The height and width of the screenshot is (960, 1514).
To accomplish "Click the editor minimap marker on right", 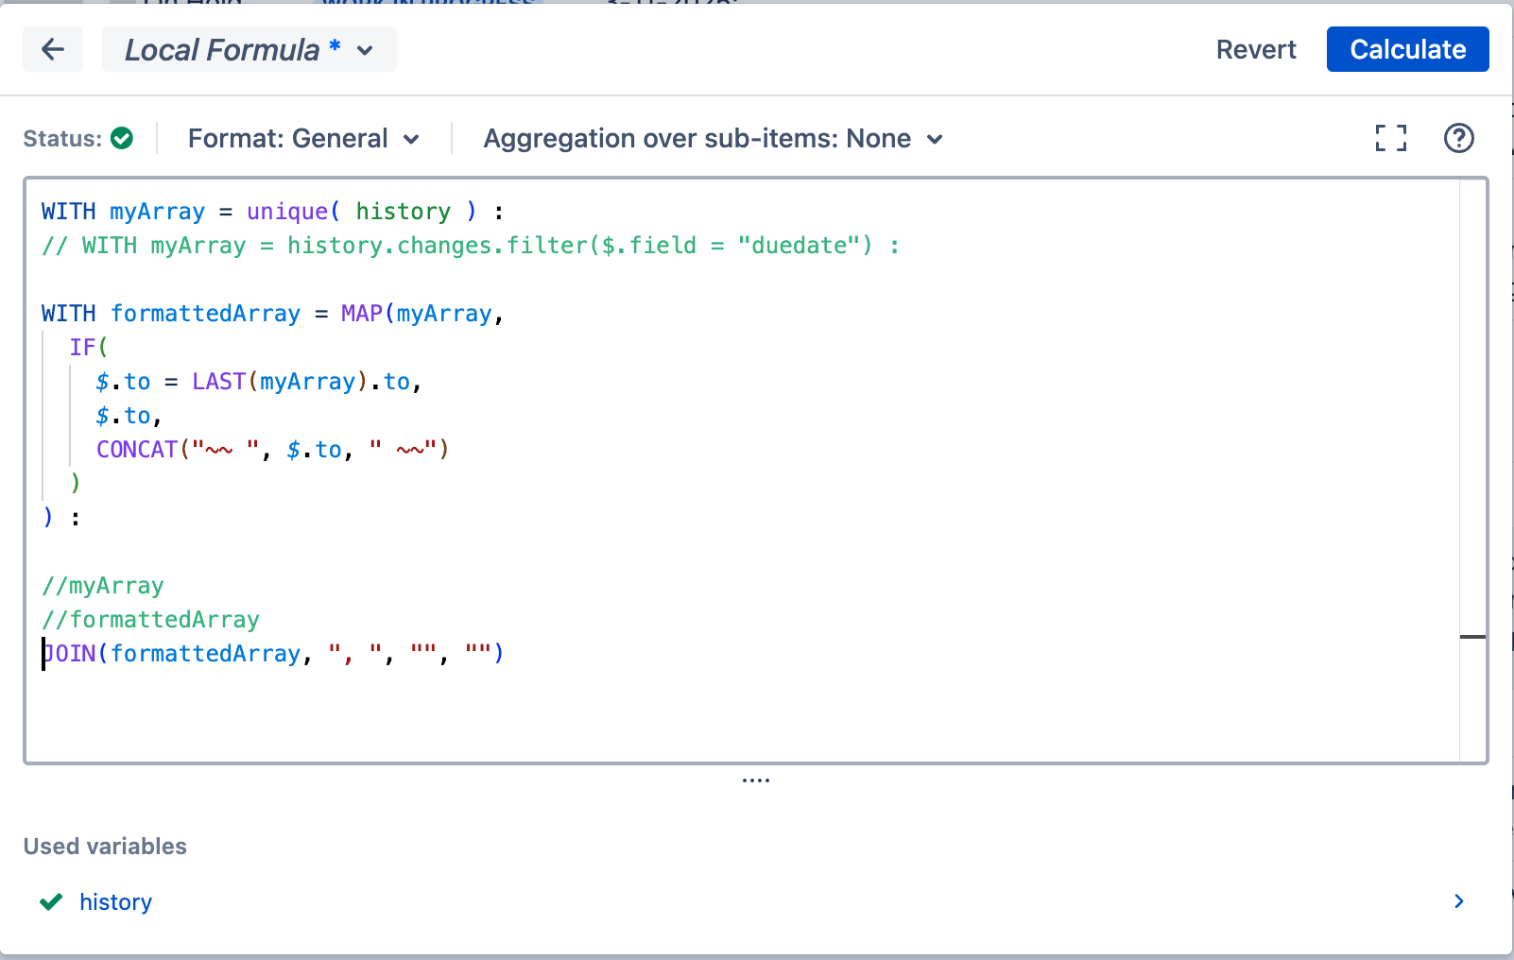I will tap(1472, 637).
